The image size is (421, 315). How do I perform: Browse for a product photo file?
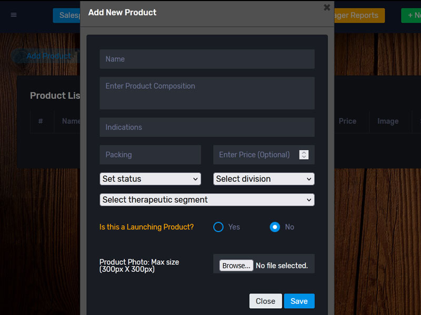coord(236,266)
